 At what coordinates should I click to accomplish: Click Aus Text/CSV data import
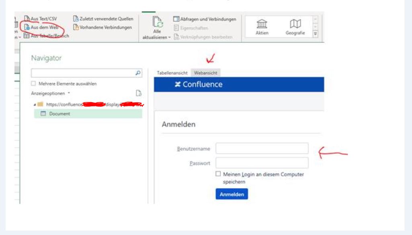41,18
